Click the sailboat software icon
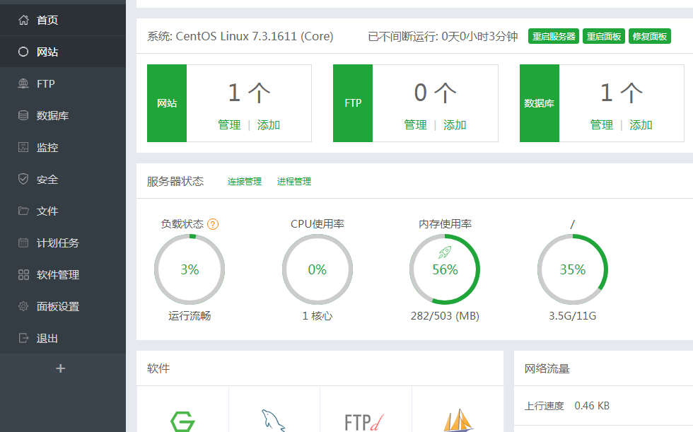The image size is (693, 432). pyautogui.click(x=458, y=420)
